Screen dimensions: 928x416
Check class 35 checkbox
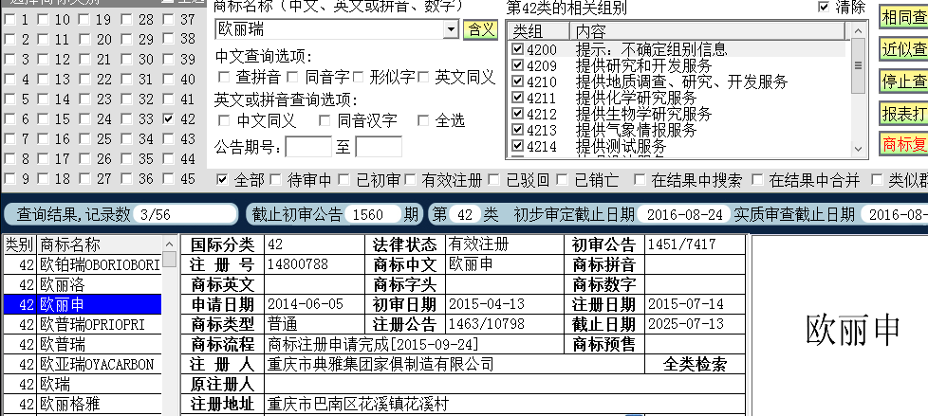(126, 159)
